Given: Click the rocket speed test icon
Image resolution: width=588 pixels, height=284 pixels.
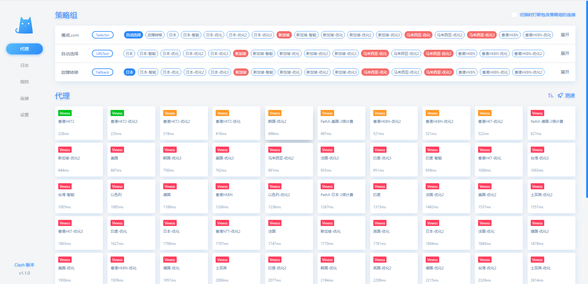Looking at the screenshot, I should 560,96.
